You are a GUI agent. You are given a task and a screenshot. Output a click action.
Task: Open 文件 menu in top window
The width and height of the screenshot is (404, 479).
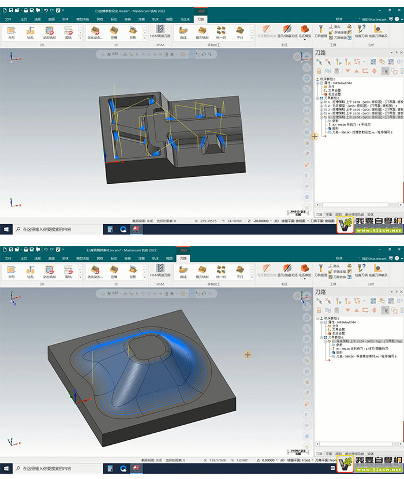click(x=8, y=19)
